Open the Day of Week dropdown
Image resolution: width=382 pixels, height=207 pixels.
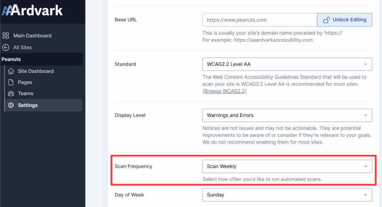click(287, 195)
